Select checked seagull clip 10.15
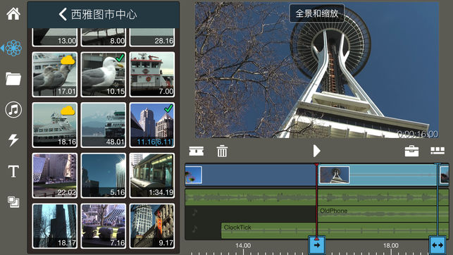The height and width of the screenshot is (255, 453). pyautogui.click(x=104, y=74)
